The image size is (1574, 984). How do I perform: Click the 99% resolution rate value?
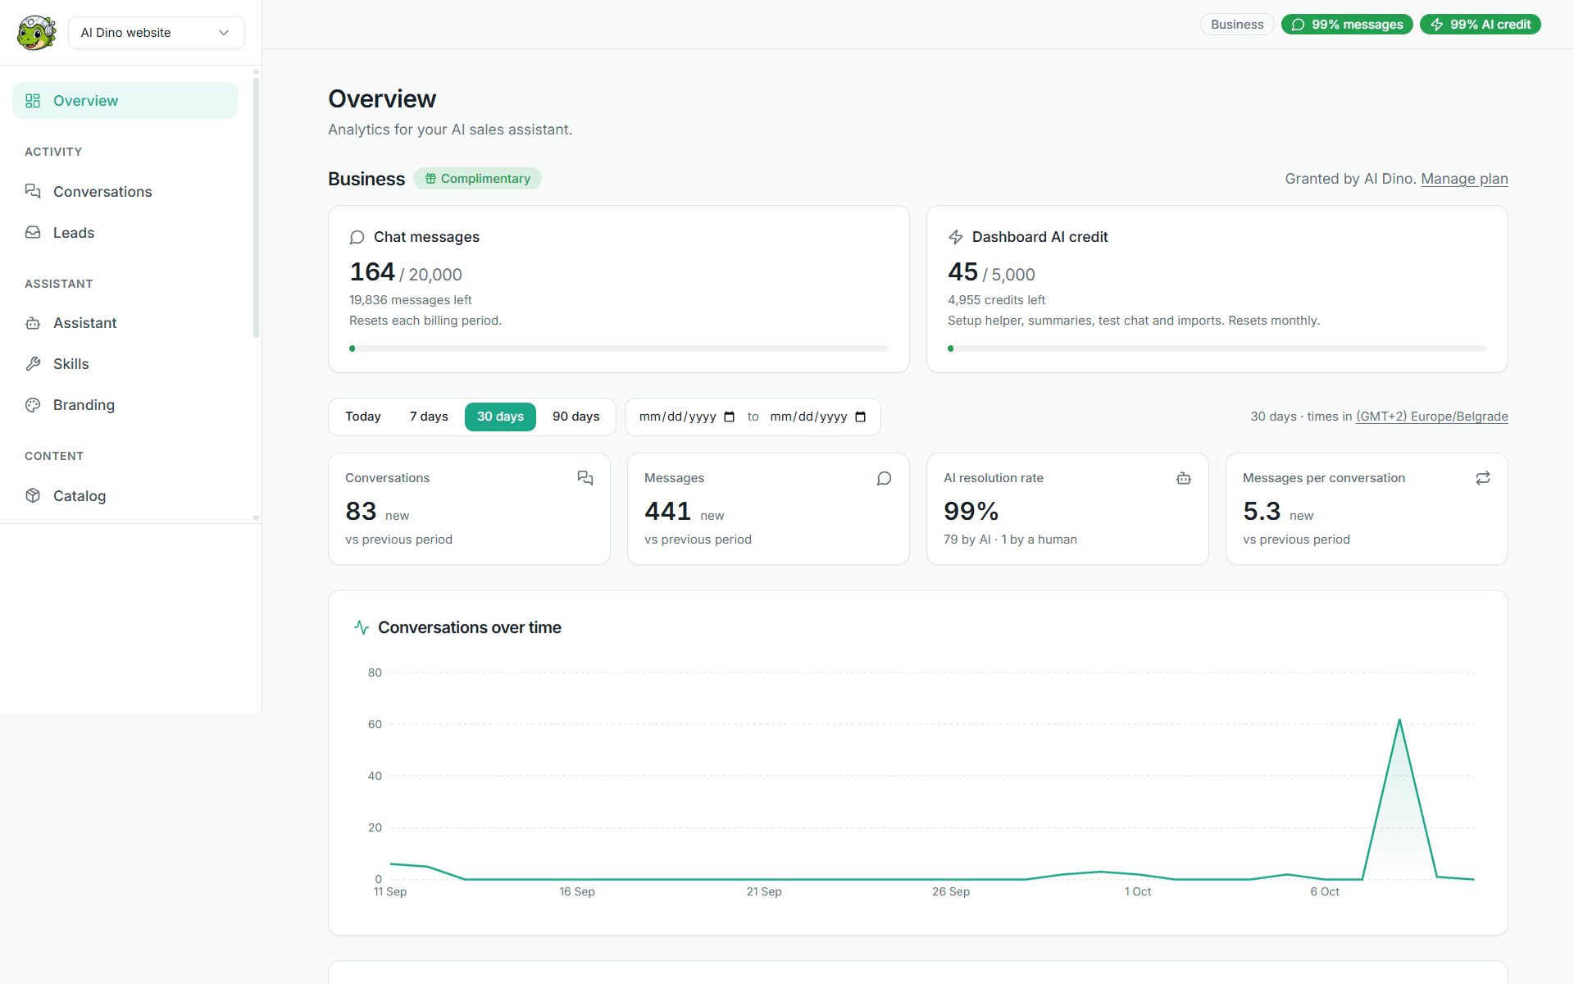point(971,512)
